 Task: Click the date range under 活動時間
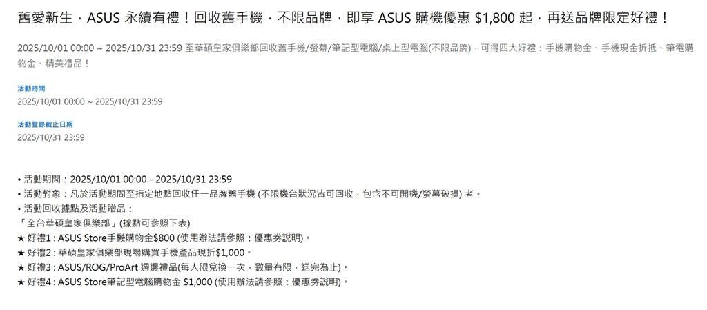click(x=90, y=101)
